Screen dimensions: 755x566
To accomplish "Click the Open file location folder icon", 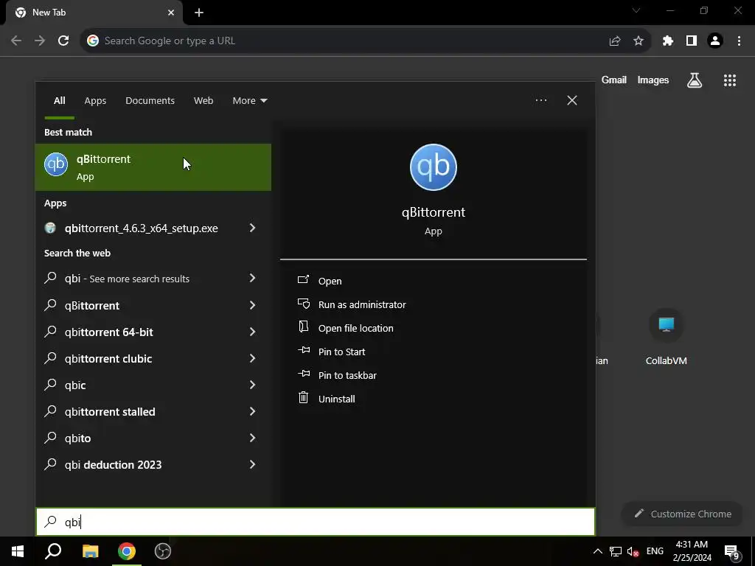I will [303, 326].
